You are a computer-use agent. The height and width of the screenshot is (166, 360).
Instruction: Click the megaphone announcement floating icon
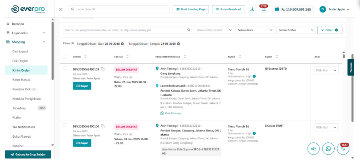tap(314, 149)
